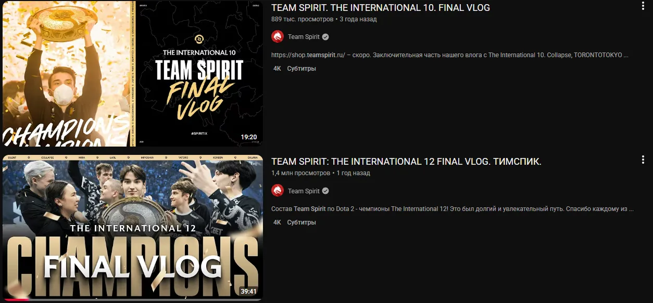653x303 pixels.
Task: Click the description starting with https://shop.teamspirit.ru/
Action: [450, 55]
